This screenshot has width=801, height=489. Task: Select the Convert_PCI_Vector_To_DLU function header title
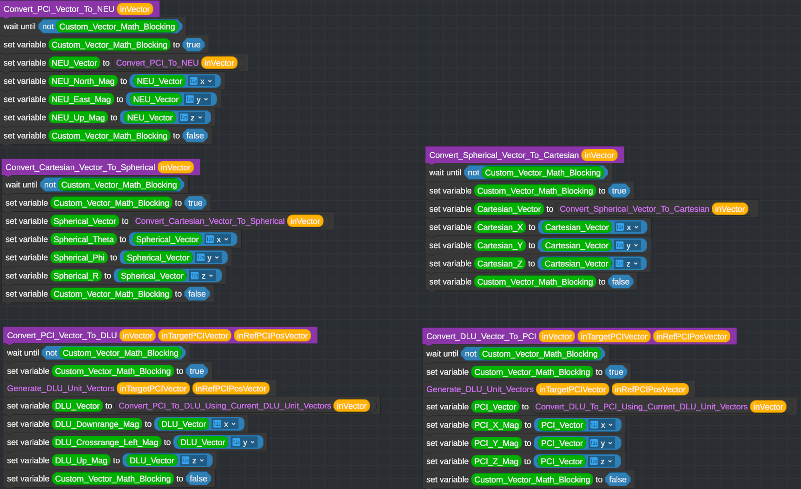coord(62,335)
